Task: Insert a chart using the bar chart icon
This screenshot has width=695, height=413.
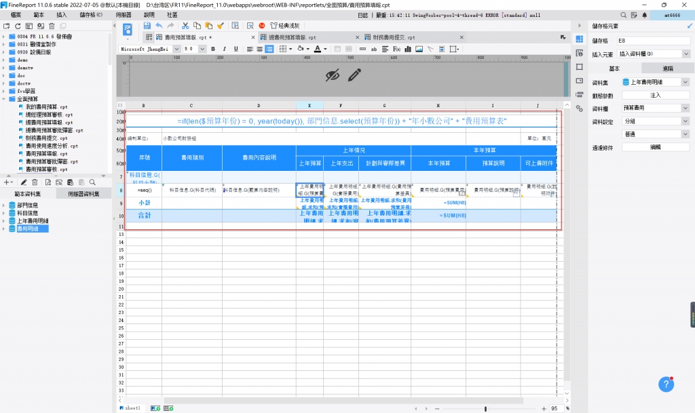Action: click(408, 49)
